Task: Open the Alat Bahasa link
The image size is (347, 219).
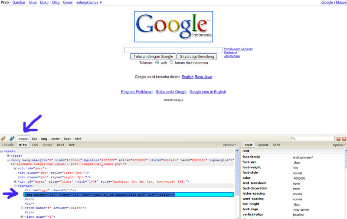Action: [x=232, y=56]
